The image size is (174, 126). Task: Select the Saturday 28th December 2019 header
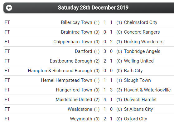[x=93, y=8]
